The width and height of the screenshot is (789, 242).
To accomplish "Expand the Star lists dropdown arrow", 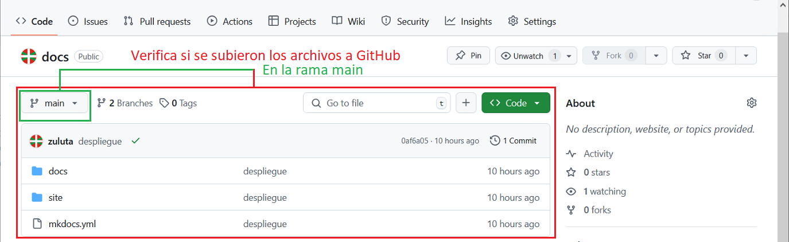I will (745, 56).
